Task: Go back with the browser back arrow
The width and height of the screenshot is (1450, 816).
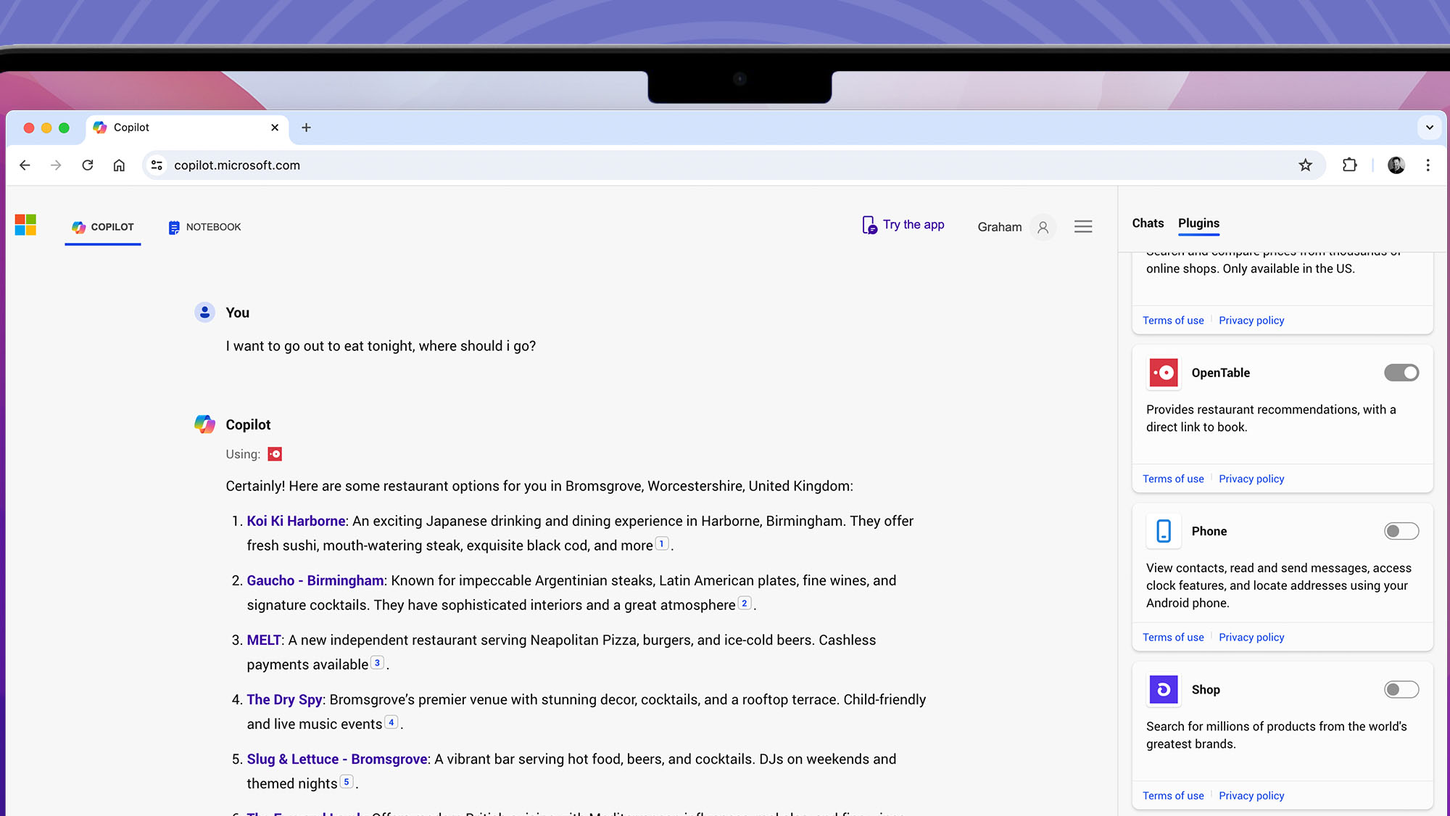Action: (x=25, y=165)
